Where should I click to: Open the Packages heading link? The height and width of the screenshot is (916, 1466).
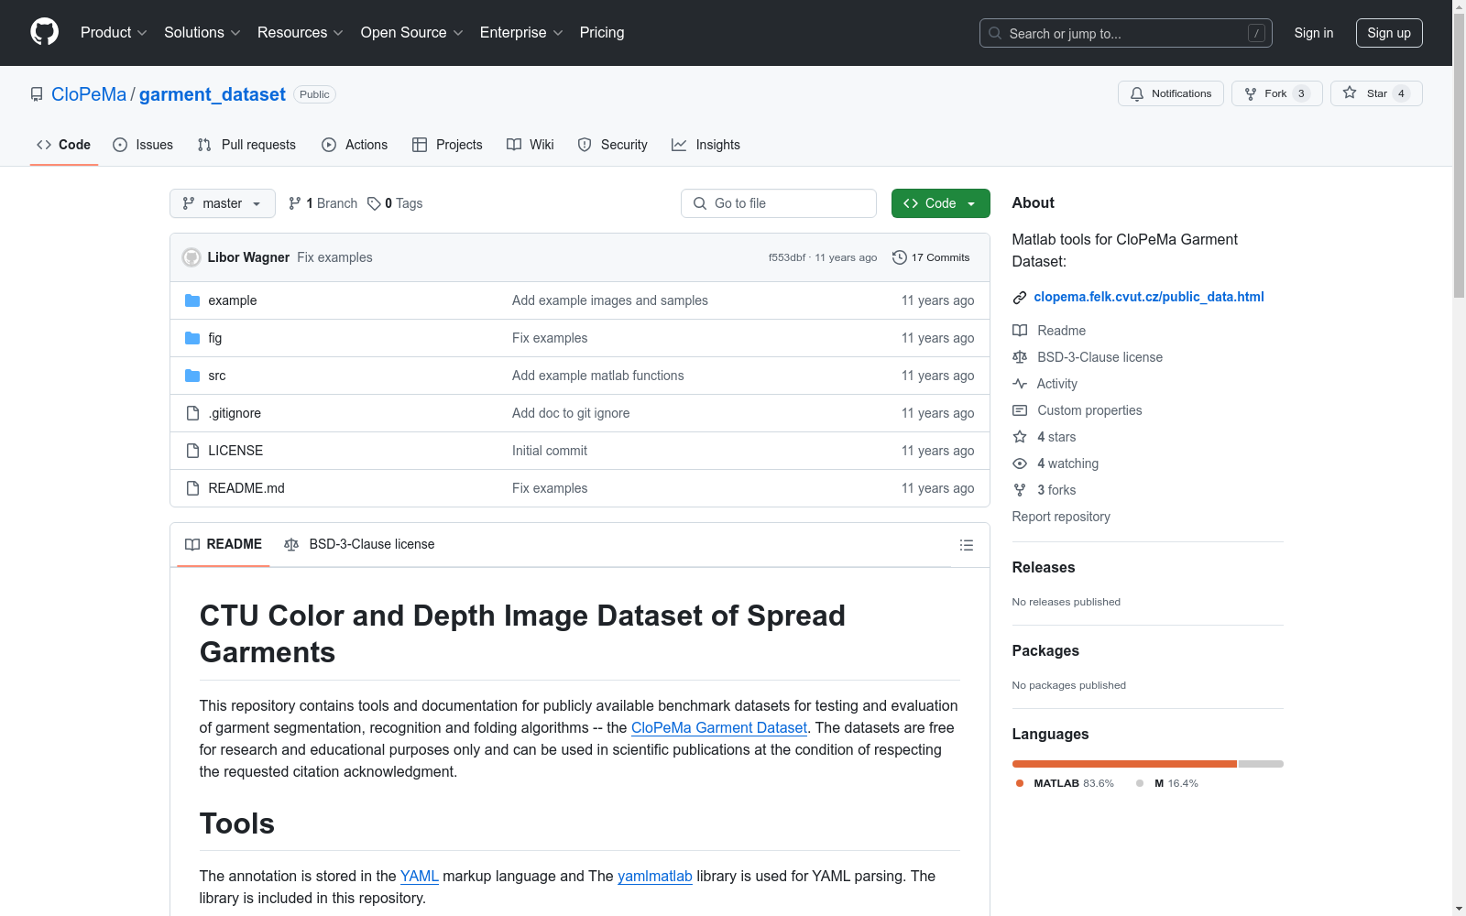pos(1045,650)
